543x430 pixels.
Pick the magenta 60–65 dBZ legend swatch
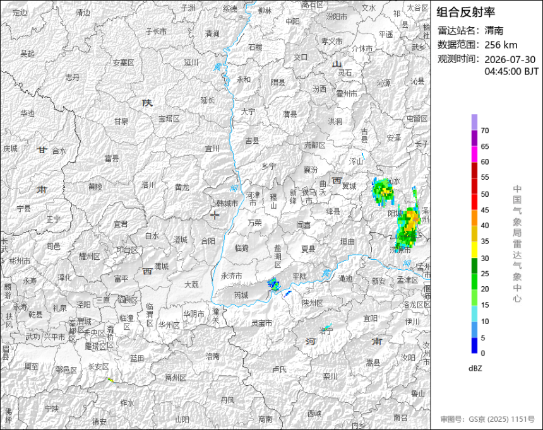click(474, 154)
